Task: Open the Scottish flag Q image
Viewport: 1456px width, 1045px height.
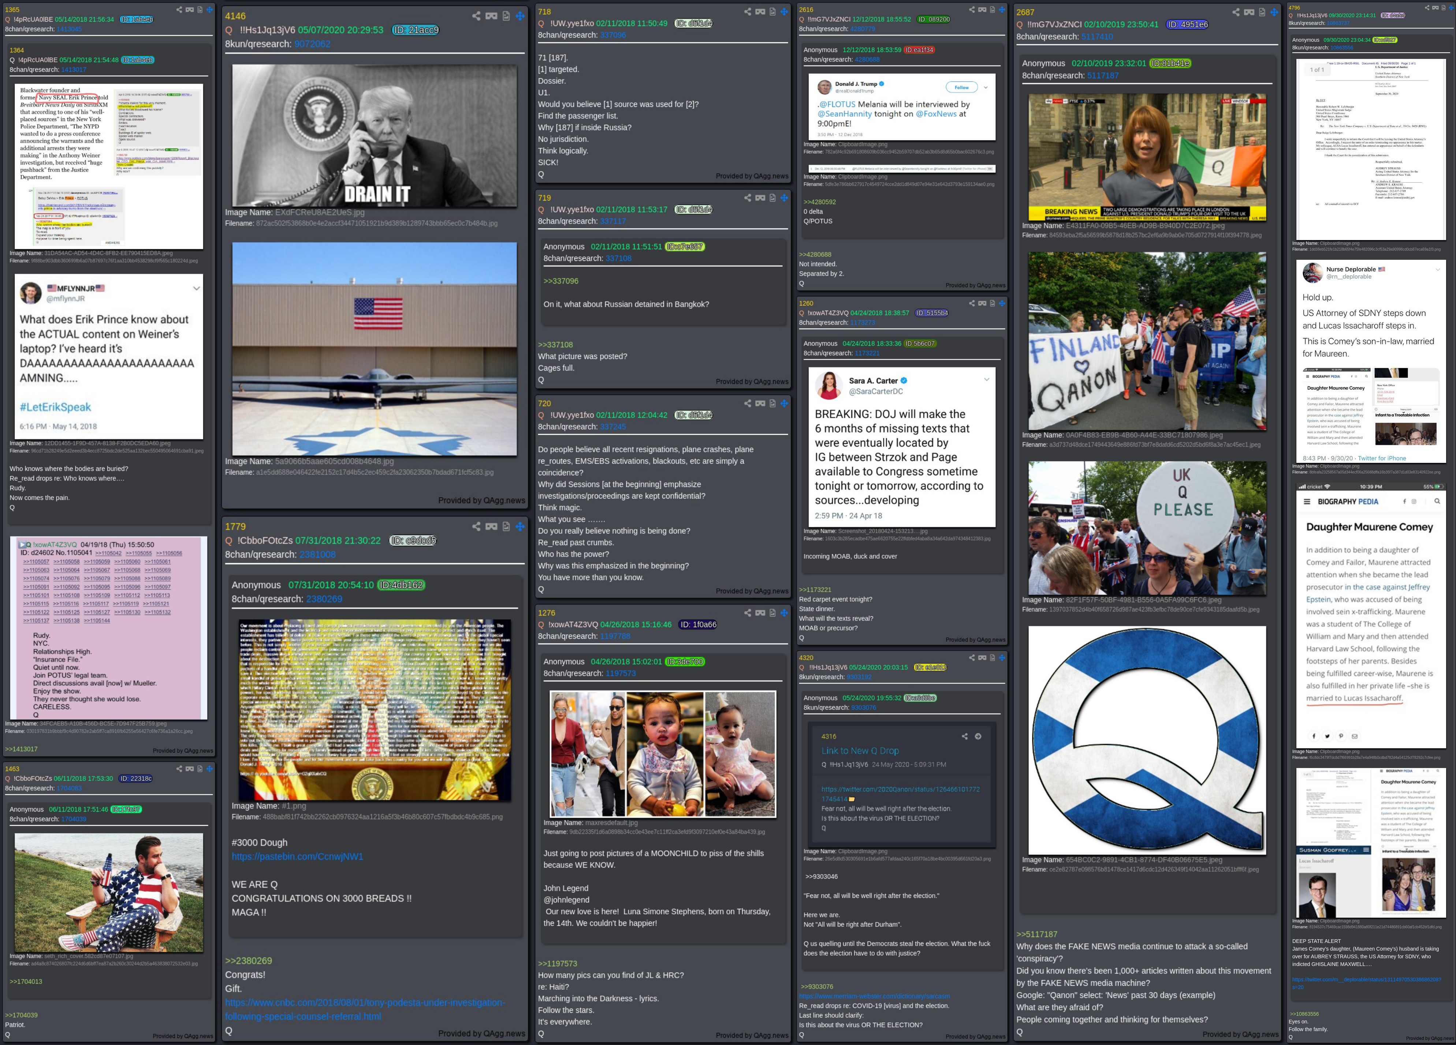Action: 1147,740
